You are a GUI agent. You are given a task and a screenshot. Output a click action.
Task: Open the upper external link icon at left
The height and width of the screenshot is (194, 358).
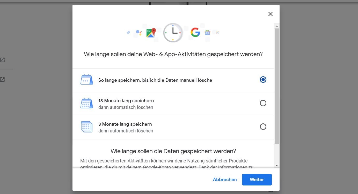pyautogui.click(x=2, y=60)
